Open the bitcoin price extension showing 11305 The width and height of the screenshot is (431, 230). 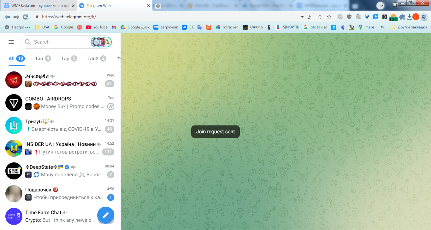tap(393, 17)
